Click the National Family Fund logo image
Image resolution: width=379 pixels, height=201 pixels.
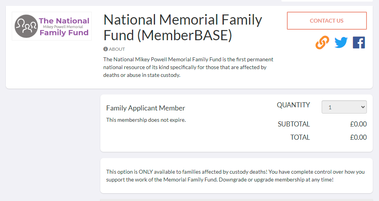[52, 26]
